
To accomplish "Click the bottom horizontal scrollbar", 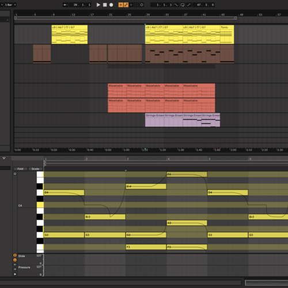I will [120, 282].
